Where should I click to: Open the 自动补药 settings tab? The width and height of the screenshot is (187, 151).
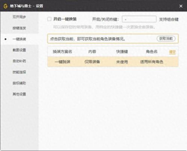click(19, 61)
